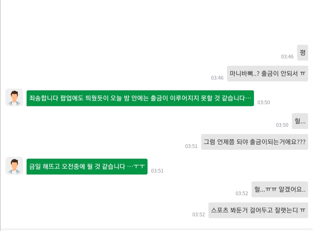
Task: Click 03:46 timestamp beside 마니바뻐 bubble
Action: click(x=217, y=78)
